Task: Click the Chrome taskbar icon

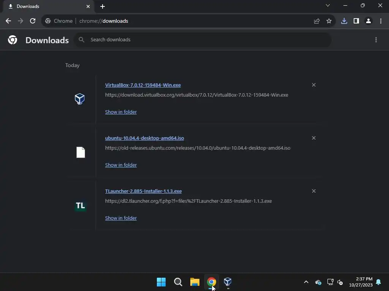Action: click(211, 282)
